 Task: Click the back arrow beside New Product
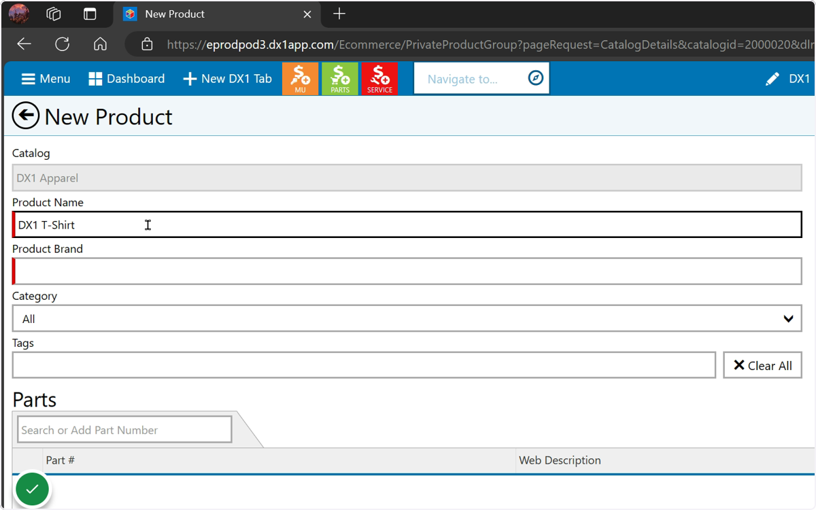coord(26,116)
